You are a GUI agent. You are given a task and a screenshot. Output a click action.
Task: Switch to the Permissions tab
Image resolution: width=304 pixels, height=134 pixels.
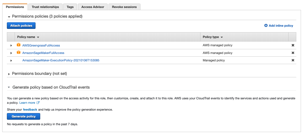(15, 7)
